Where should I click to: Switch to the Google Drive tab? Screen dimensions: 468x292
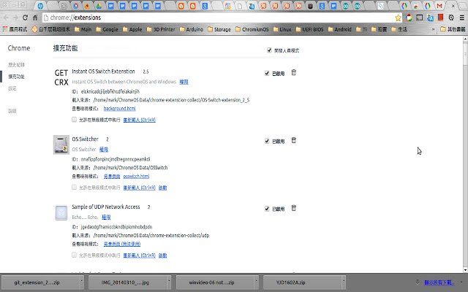pyautogui.click(x=99, y=6)
